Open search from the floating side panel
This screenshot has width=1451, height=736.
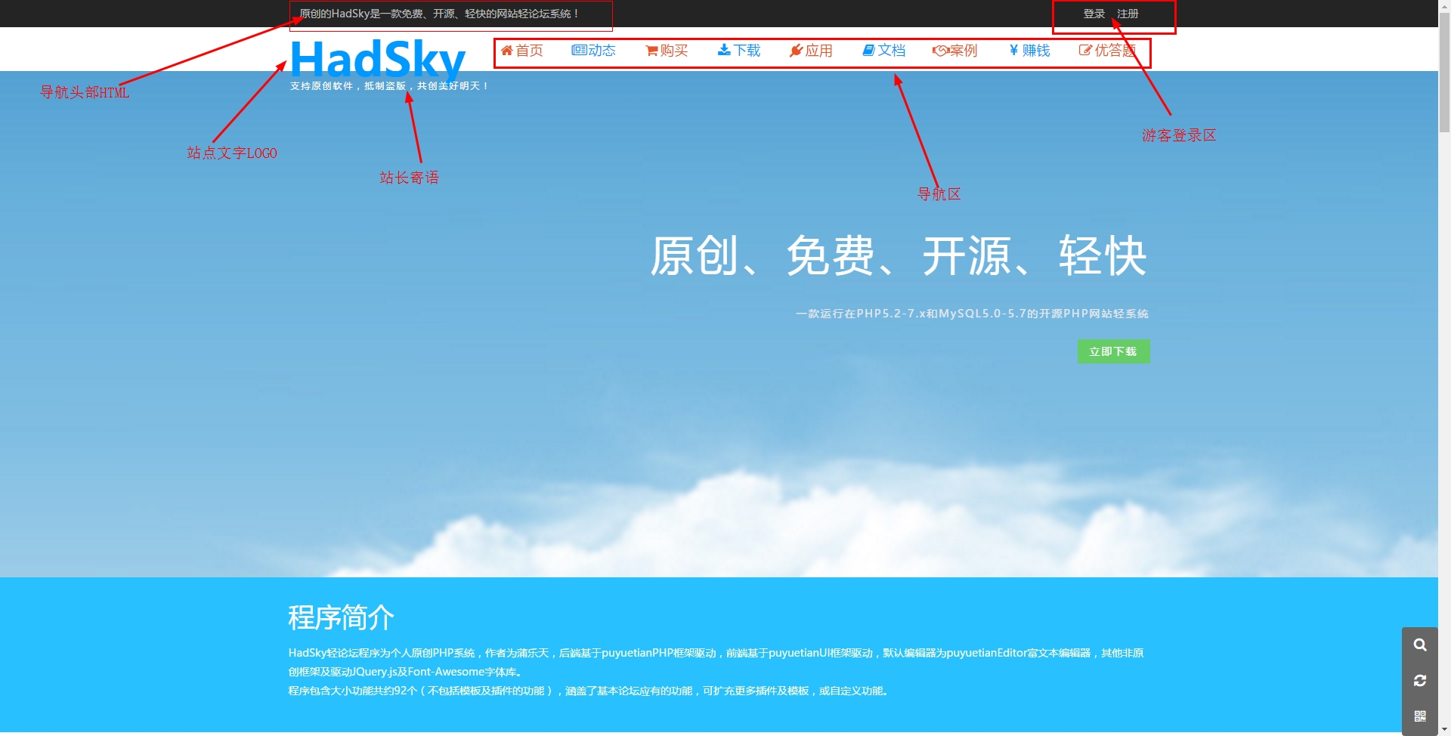point(1420,645)
